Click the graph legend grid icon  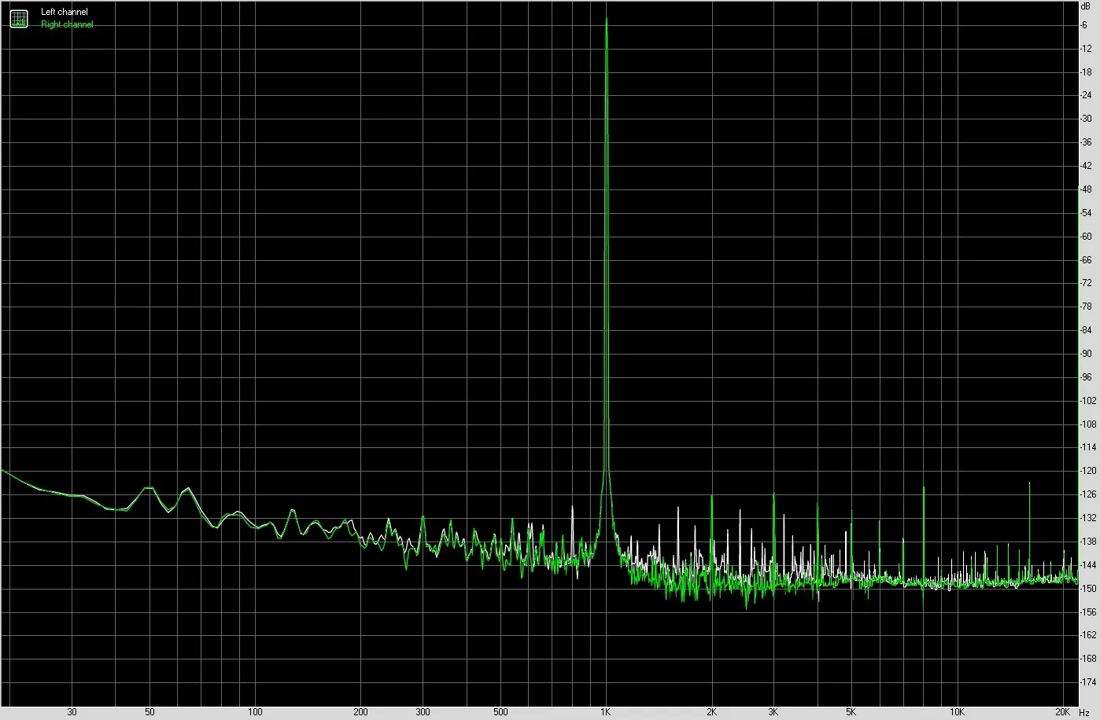click(18, 18)
